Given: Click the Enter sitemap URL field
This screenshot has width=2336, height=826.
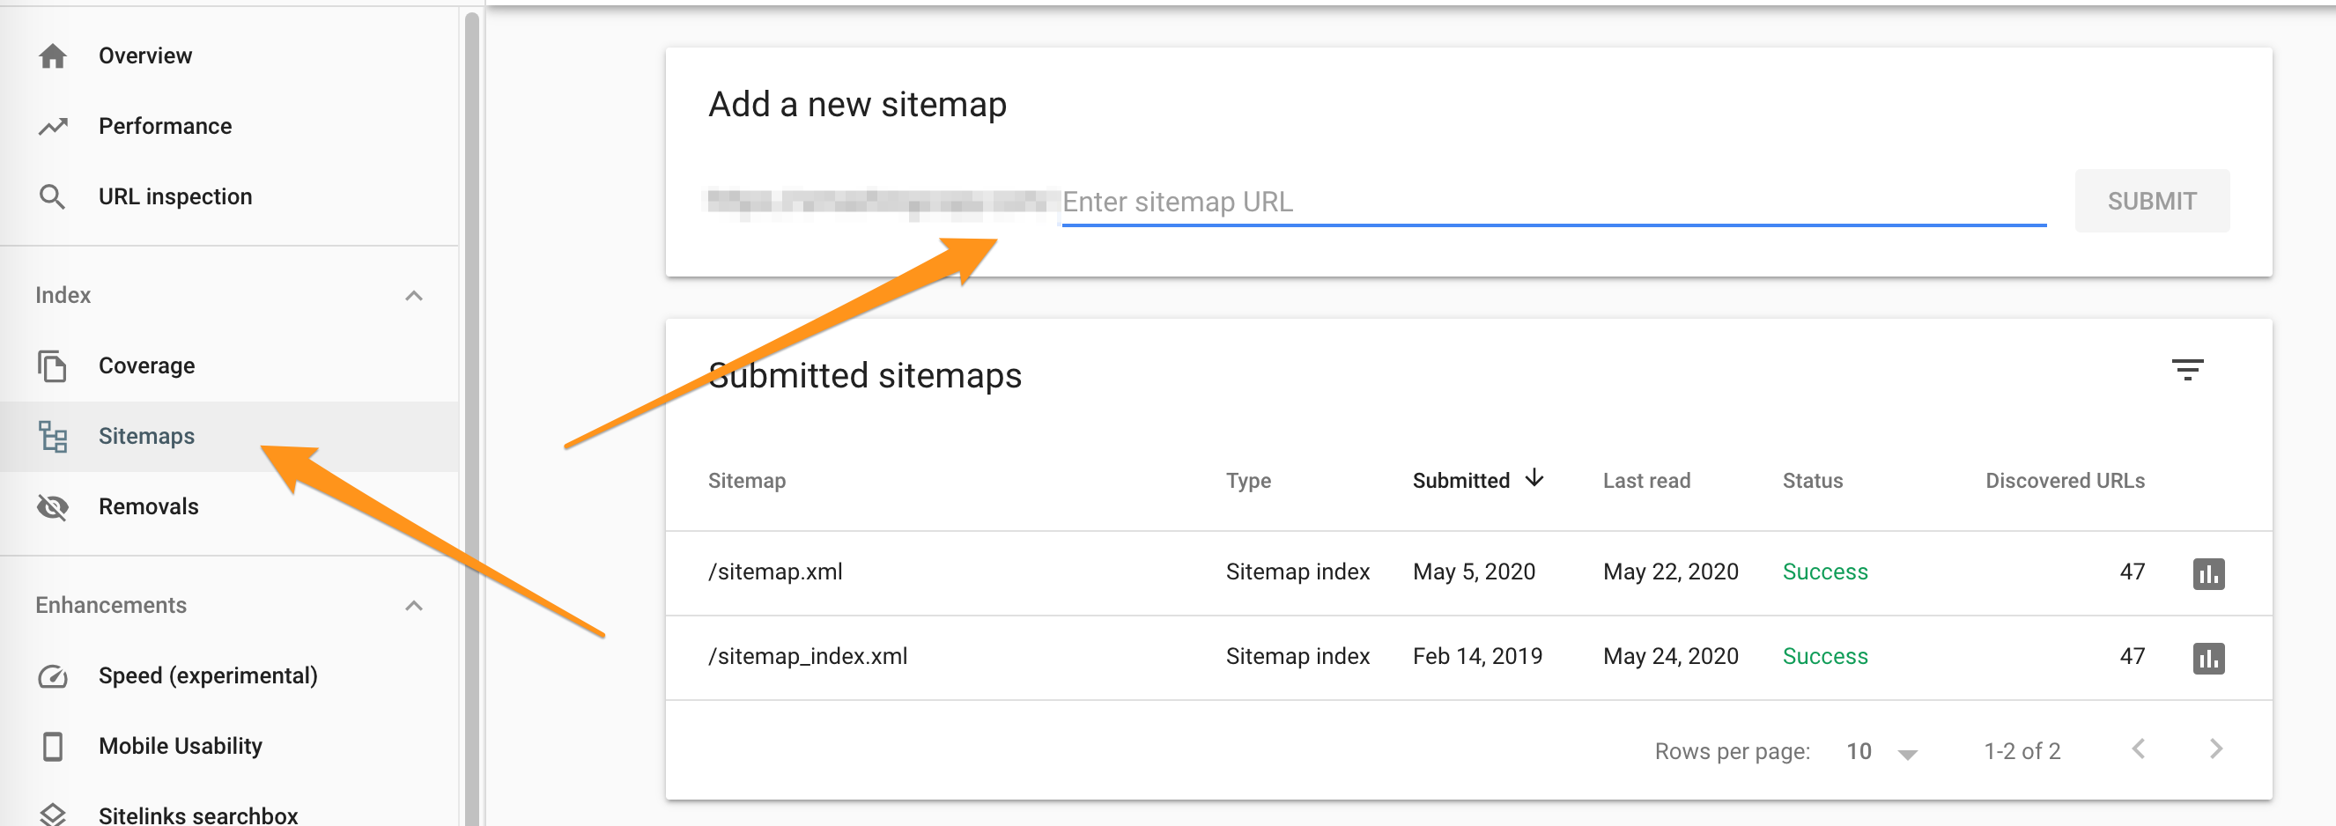Looking at the screenshot, I should [x=1551, y=202].
